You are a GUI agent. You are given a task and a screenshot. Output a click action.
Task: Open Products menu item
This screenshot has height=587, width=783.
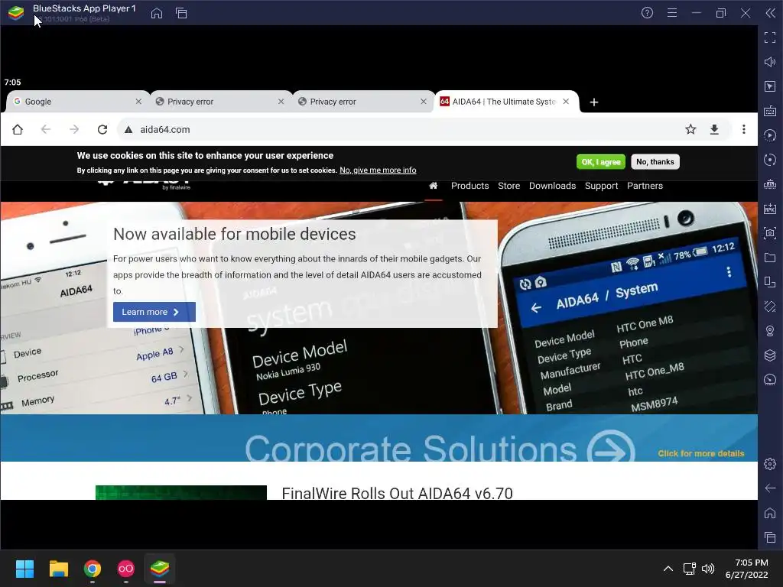(x=470, y=186)
